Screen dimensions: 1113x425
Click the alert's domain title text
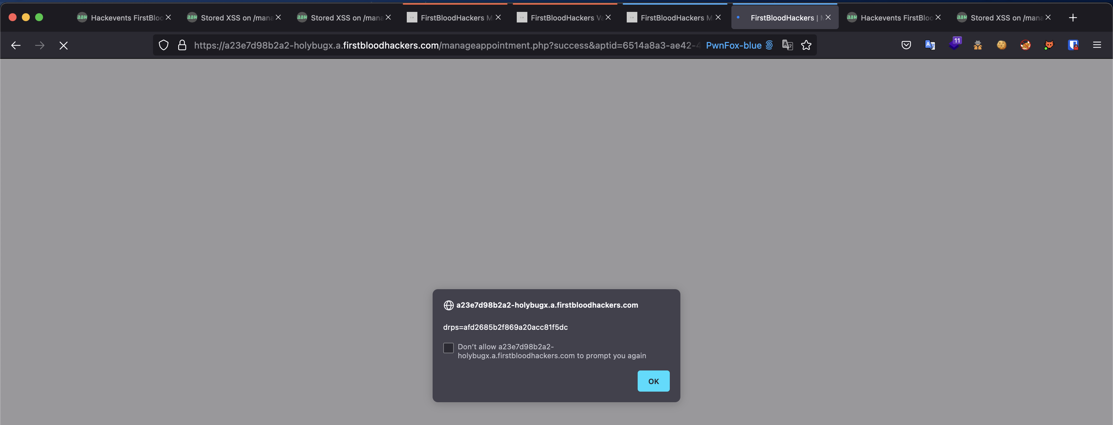click(547, 305)
